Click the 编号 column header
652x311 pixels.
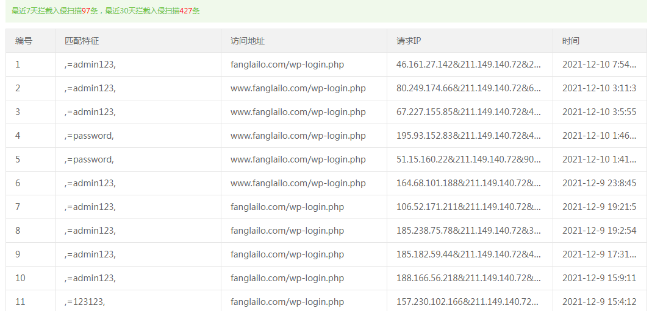coord(24,41)
